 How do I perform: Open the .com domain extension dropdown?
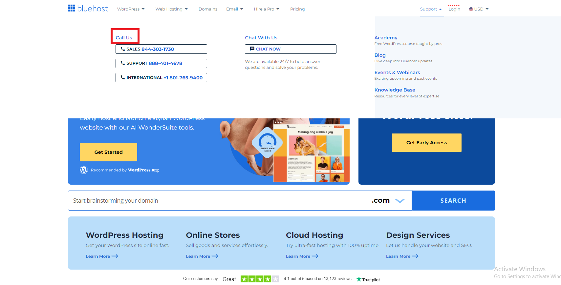click(388, 200)
